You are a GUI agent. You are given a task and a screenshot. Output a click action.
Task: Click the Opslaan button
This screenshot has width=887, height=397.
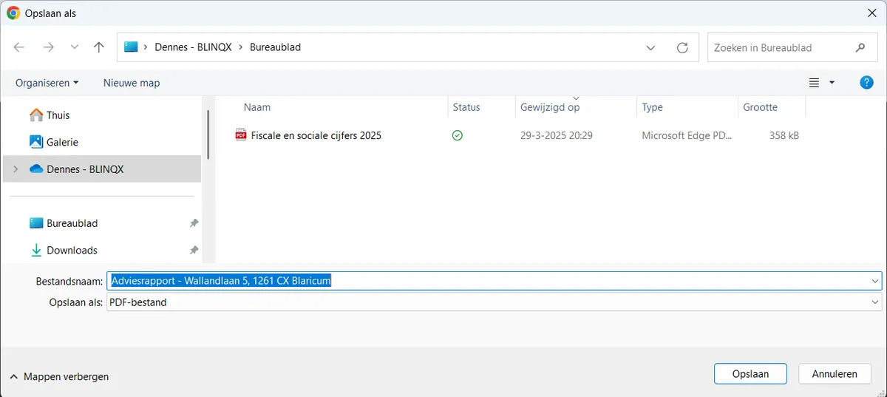[750, 374]
